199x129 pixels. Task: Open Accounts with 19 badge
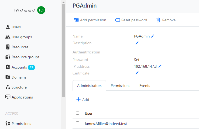pos(19,67)
